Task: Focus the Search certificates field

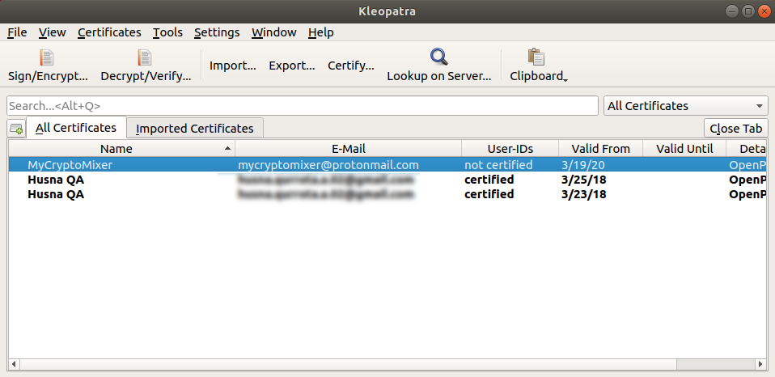Action: [303, 106]
